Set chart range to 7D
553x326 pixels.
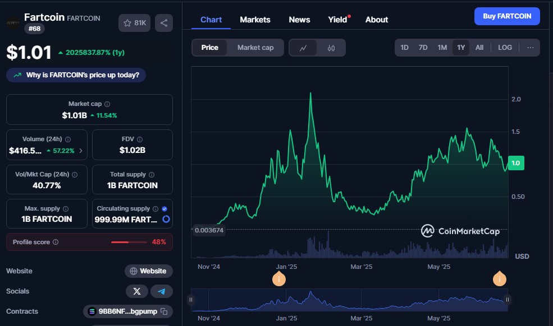click(x=423, y=48)
